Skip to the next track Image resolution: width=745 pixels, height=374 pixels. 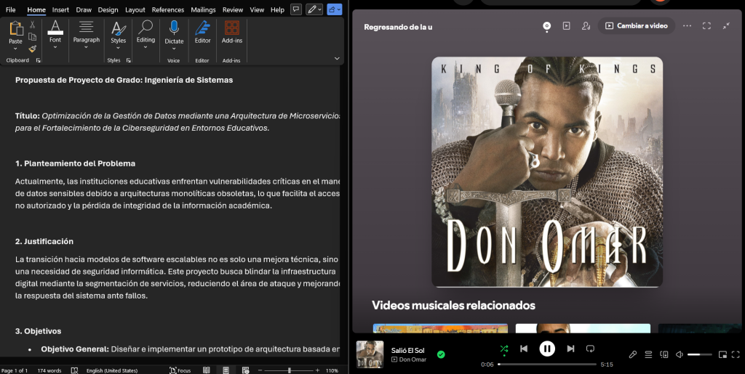coord(570,349)
